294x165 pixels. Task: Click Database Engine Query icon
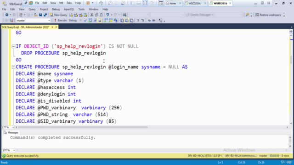pyautogui.click(x=71, y=15)
